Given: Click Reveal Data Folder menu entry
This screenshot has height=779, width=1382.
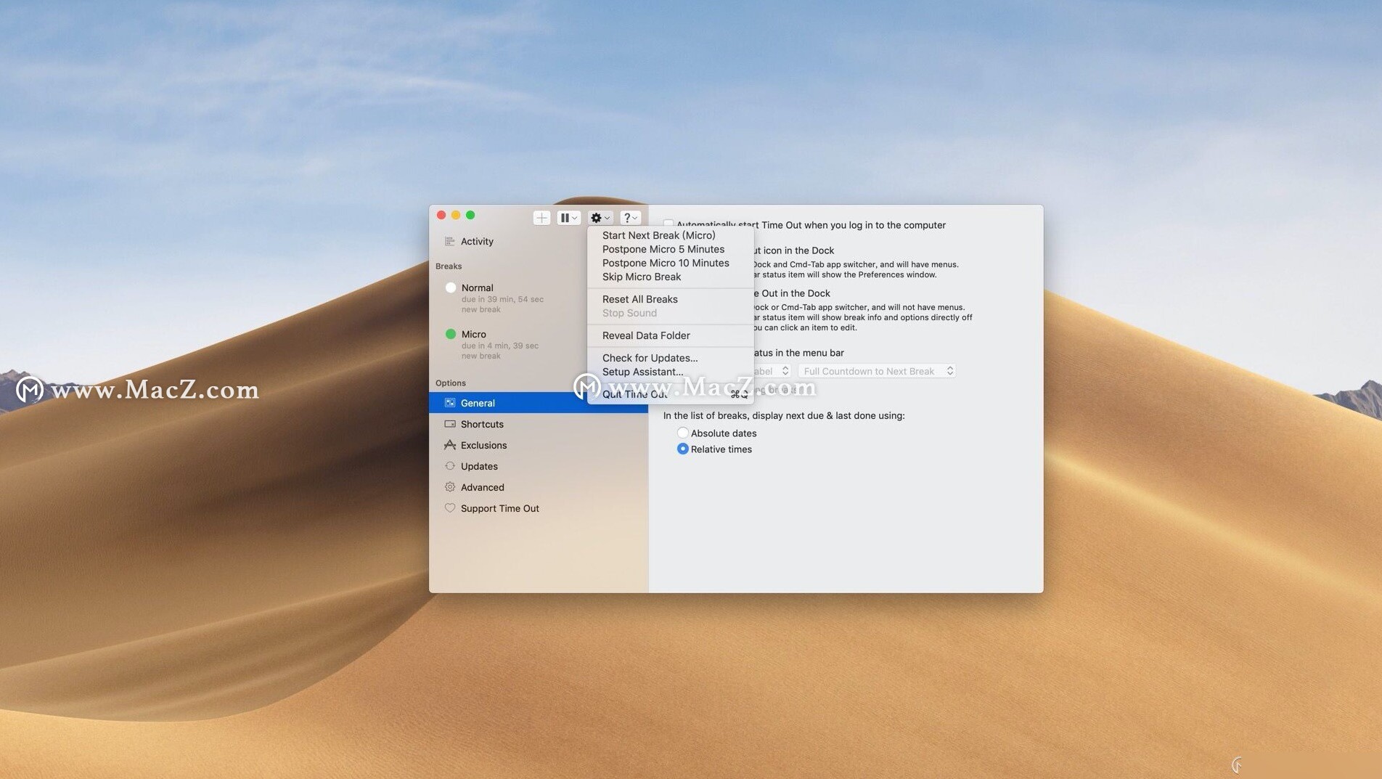Looking at the screenshot, I should (x=646, y=335).
